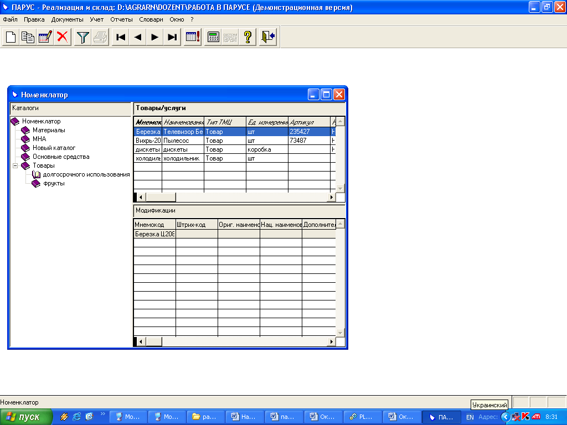Open the Окно menu
The width and height of the screenshot is (567, 425).
pyautogui.click(x=177, y=19)
